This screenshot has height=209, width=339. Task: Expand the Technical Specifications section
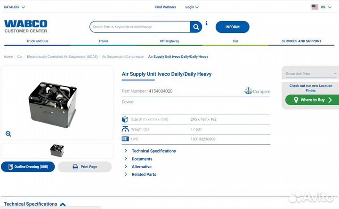[x=153, y=151]
